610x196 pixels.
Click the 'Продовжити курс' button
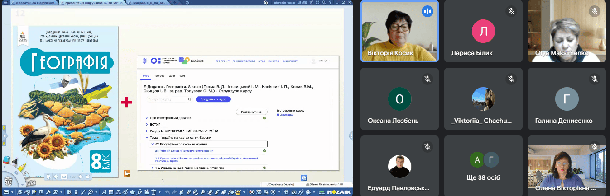(x=213, y=99)
